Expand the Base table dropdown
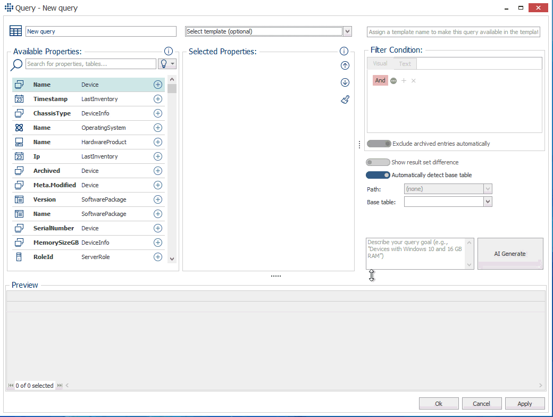Screen dimensions: 553x417 [487, 202]
